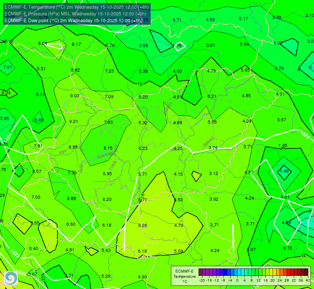Click the map value 7.03

click(x=36, y=197)
